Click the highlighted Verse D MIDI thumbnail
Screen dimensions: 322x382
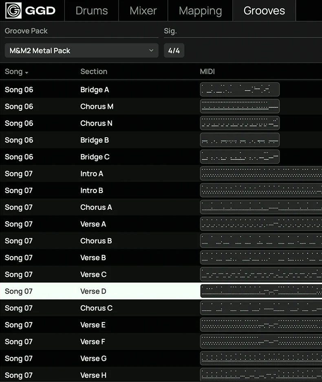point(261,291)
